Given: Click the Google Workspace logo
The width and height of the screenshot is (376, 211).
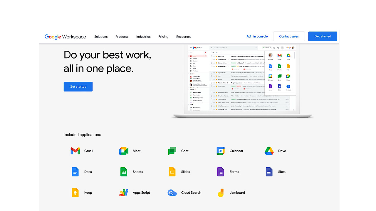Looking at the screenshot, I should [65, 37].
